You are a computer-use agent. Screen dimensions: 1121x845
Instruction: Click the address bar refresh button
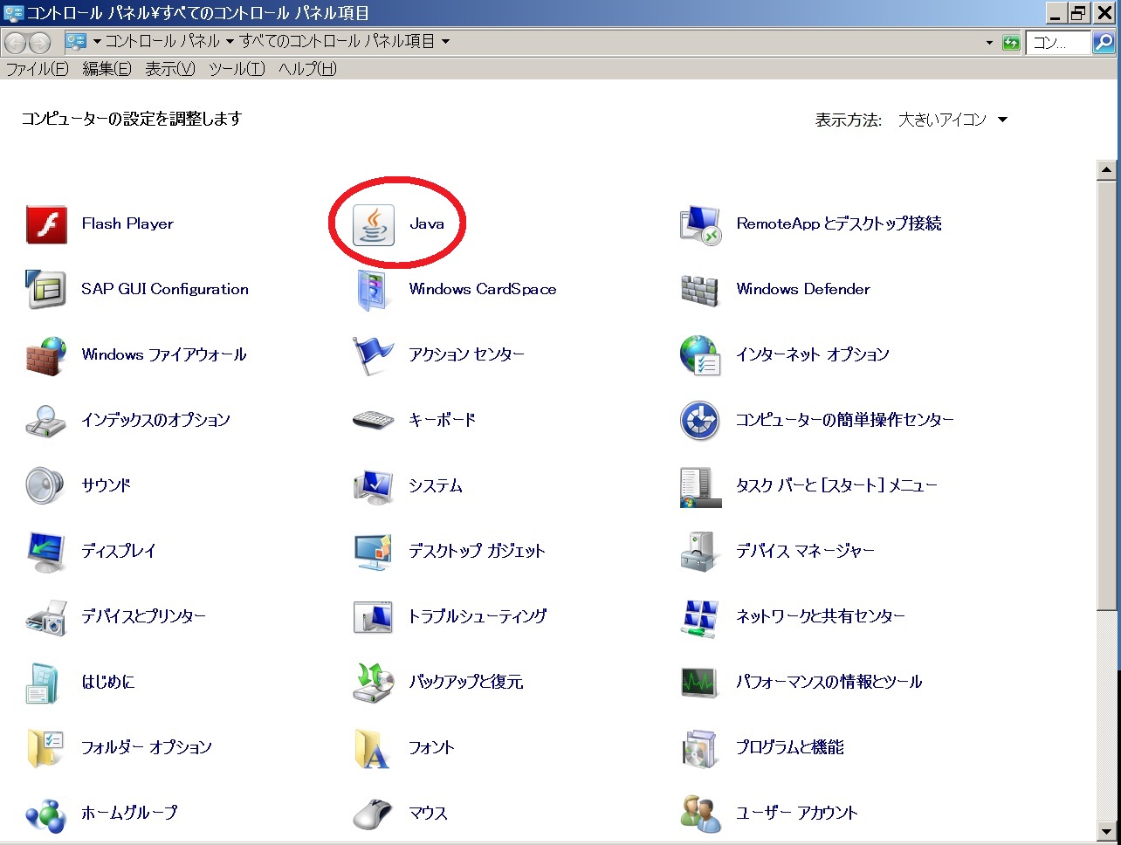click(1011, 43)
